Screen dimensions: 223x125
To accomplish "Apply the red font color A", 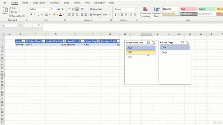I will 60,15.
